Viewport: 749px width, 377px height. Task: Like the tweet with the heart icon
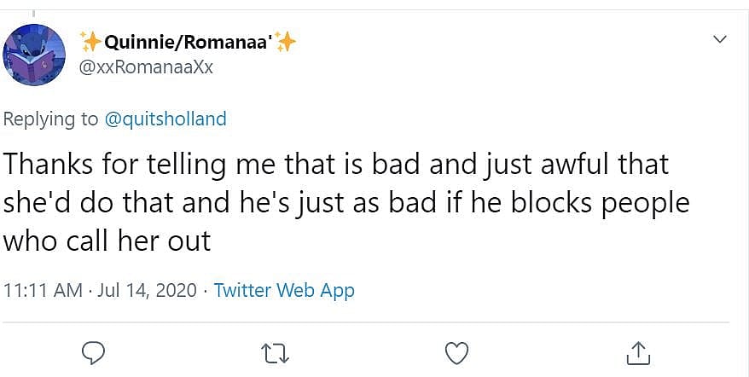coord(458,351)
